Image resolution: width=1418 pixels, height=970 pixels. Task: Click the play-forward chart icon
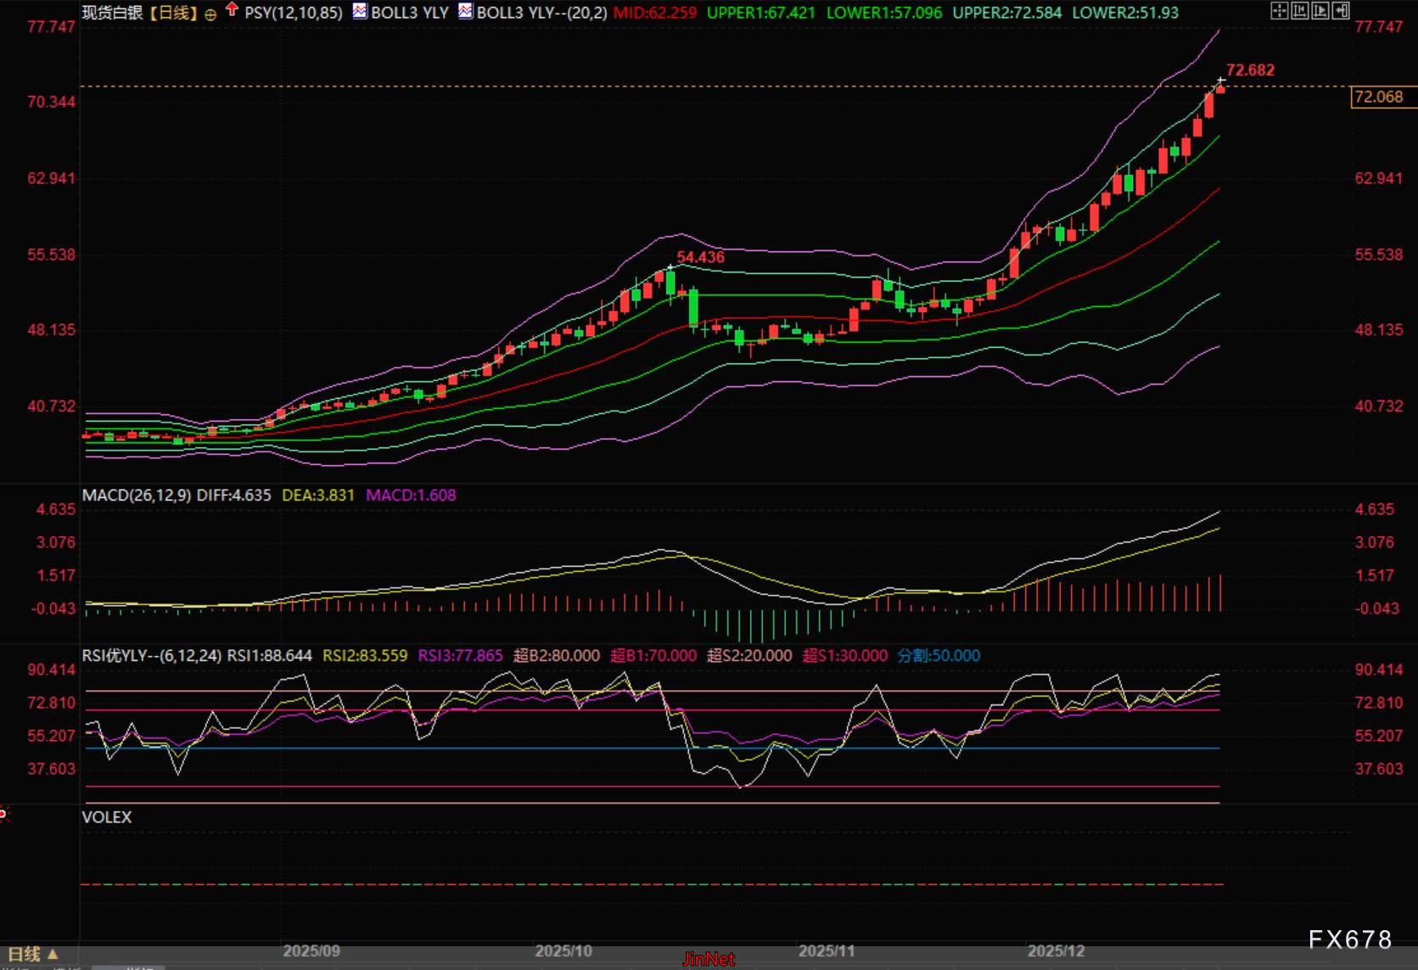[1320, 11]
